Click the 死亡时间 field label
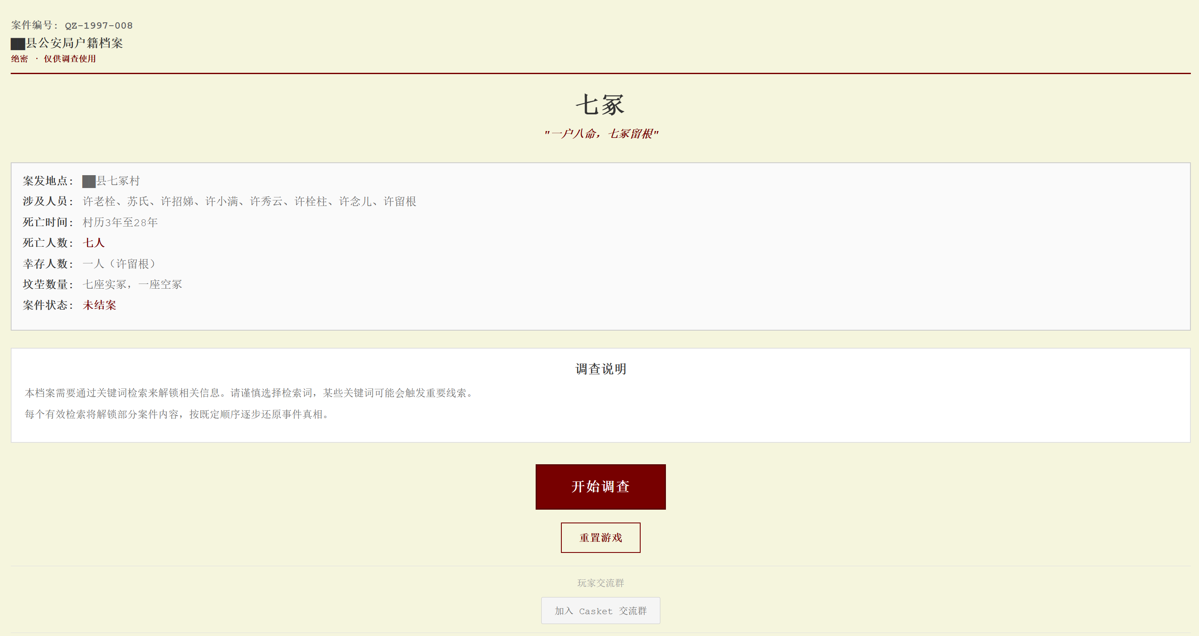Screen dimensions: 1199x636 48,222
